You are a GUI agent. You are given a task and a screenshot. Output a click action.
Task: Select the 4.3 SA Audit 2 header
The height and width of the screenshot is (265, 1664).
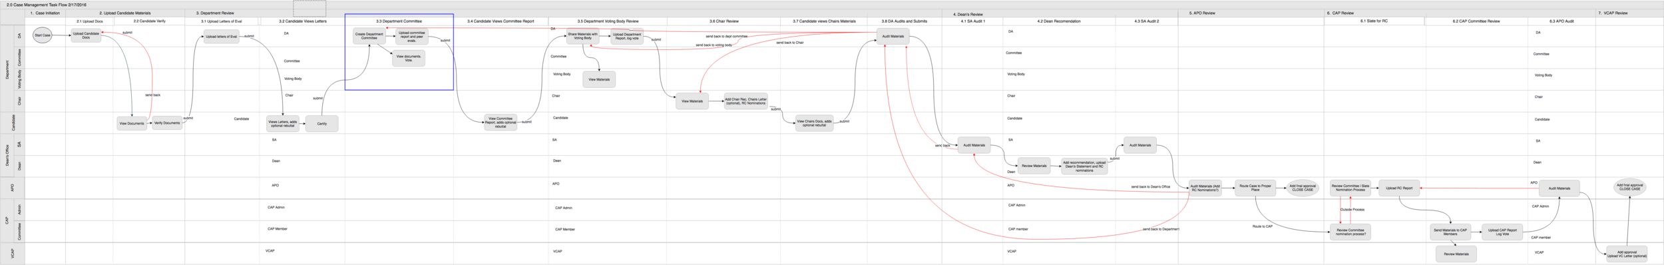coord(1146,21)
